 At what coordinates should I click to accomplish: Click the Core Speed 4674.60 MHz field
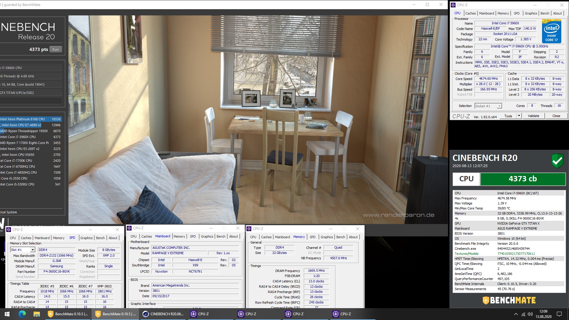(x=488, y=79)
